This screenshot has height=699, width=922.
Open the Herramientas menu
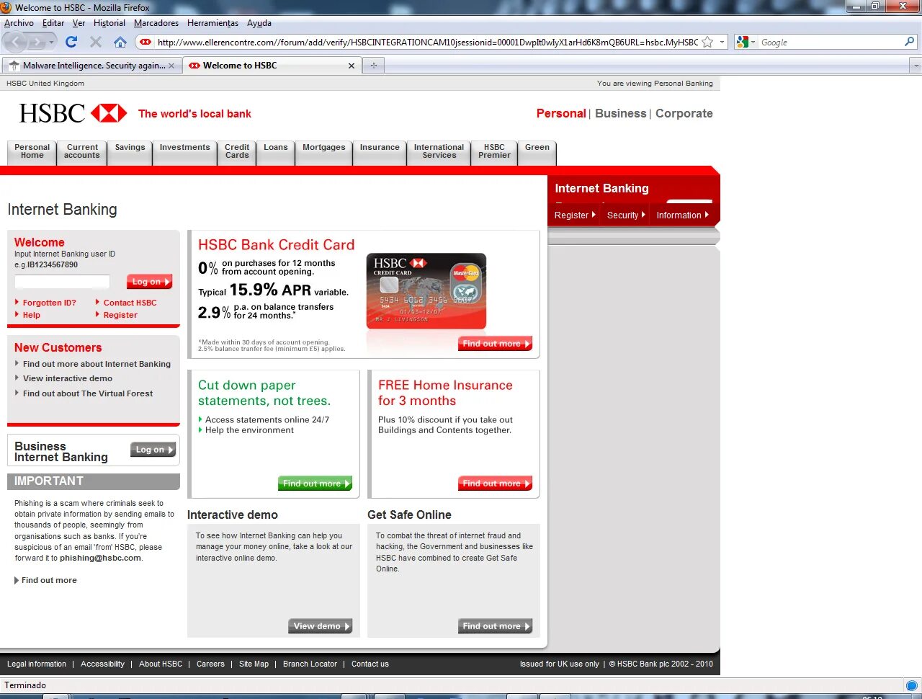[212, 23]
